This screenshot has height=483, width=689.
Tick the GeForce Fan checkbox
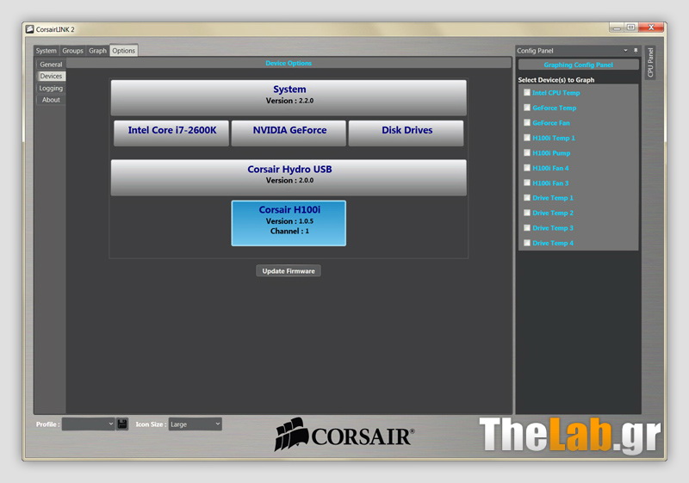coord(527,122)
